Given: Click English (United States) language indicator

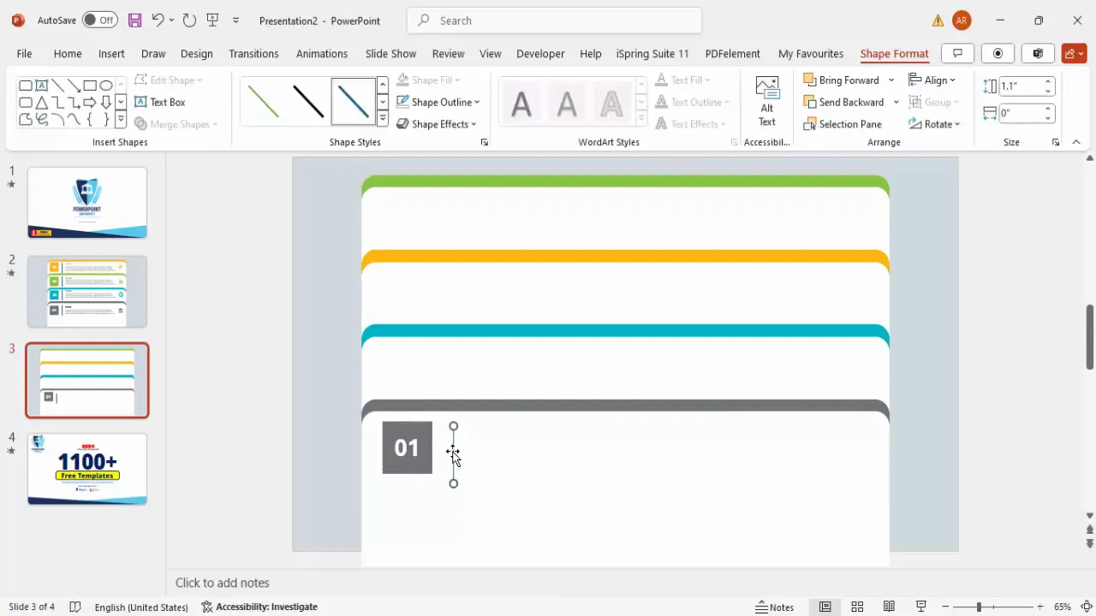Looking at the screenshot, I should (141, 607).
